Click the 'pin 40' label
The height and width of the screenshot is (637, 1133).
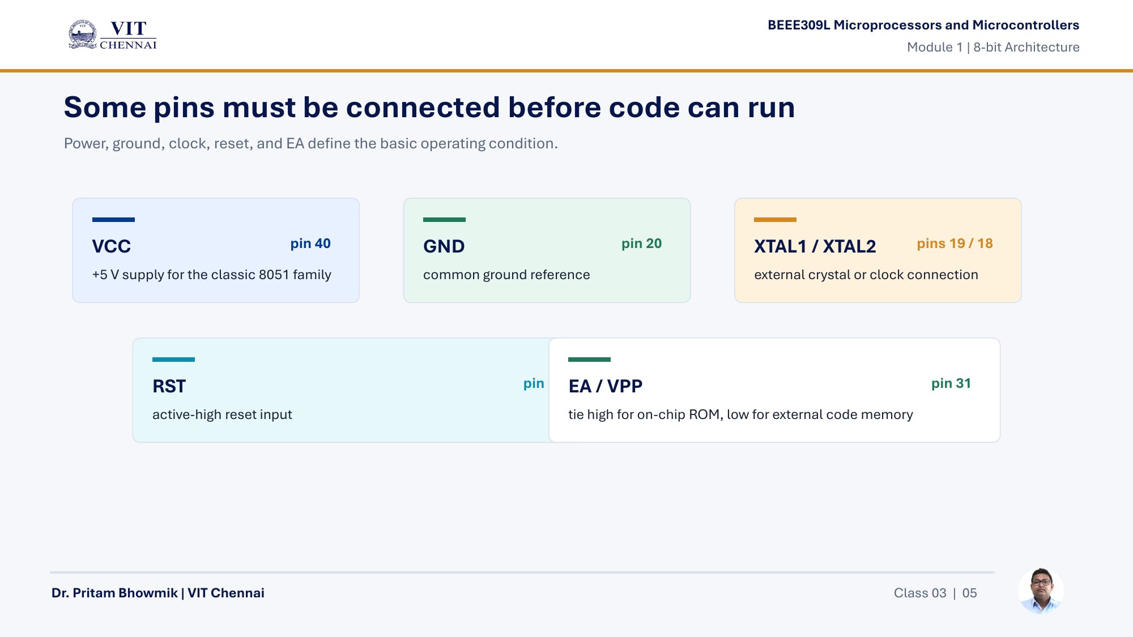click(310, 243)
